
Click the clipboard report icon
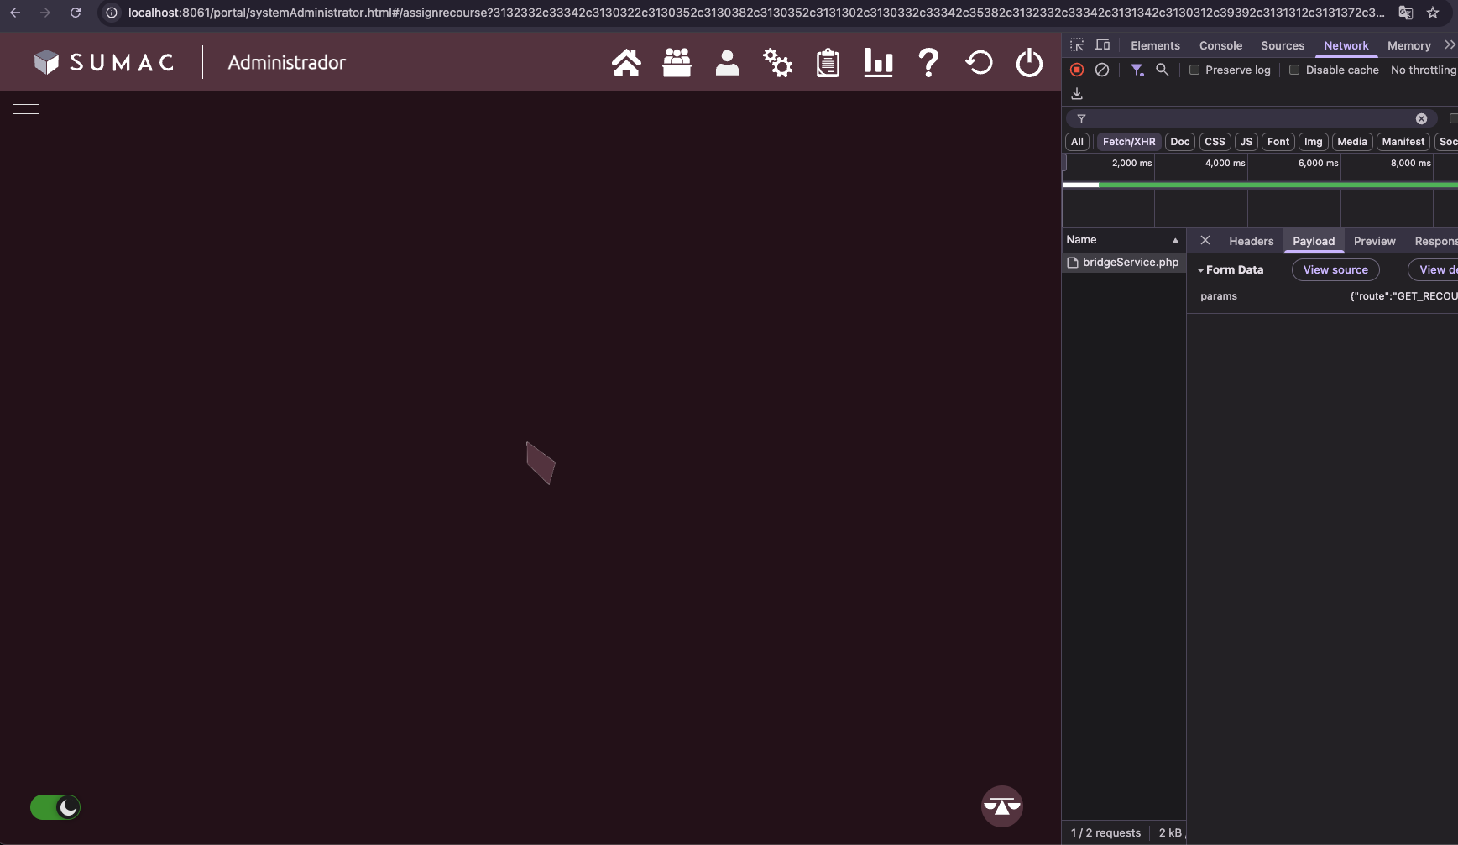pyautogui.click(x=828, y=63)
